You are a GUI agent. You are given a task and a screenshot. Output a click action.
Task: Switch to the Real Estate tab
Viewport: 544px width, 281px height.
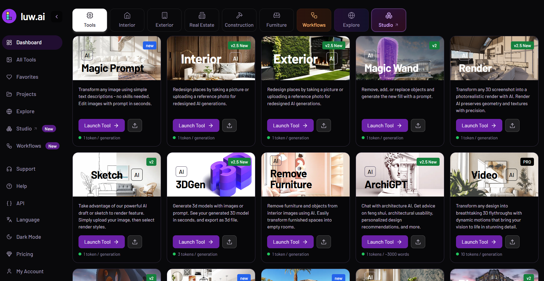[202, 20]
